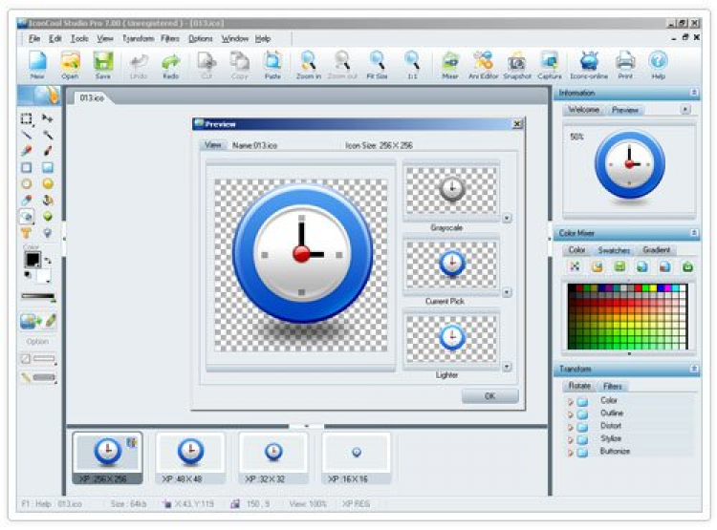Screen dimensions: 717x530
Task: Click the white background color box
Action: [44, 276]
